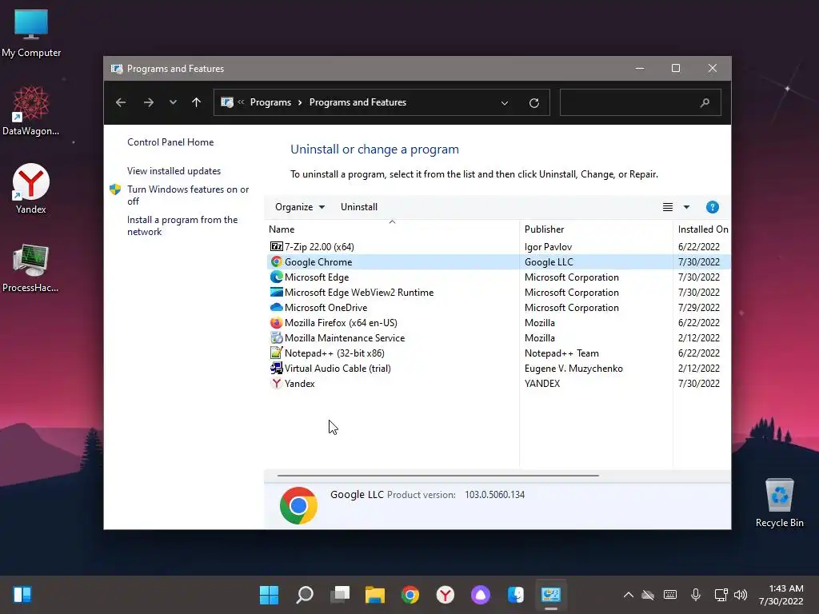The width and height of the screenshot is (819, 614).
Task: Click the 7/29/2022 date for Microsoft OneDrive
Action: 698,308
